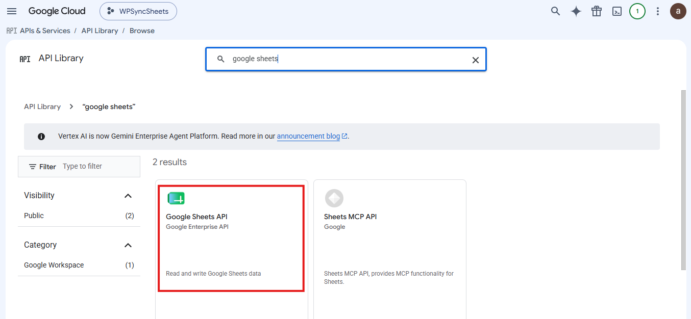This screenshot has height=319, width=691.
Task: Click the magnifier icon inside the search box
Action: tap(221, 59)
